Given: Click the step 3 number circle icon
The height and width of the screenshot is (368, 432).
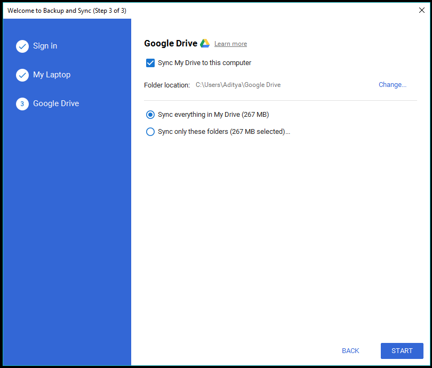Looking at the screenshot, I should [x=22, y=104].
